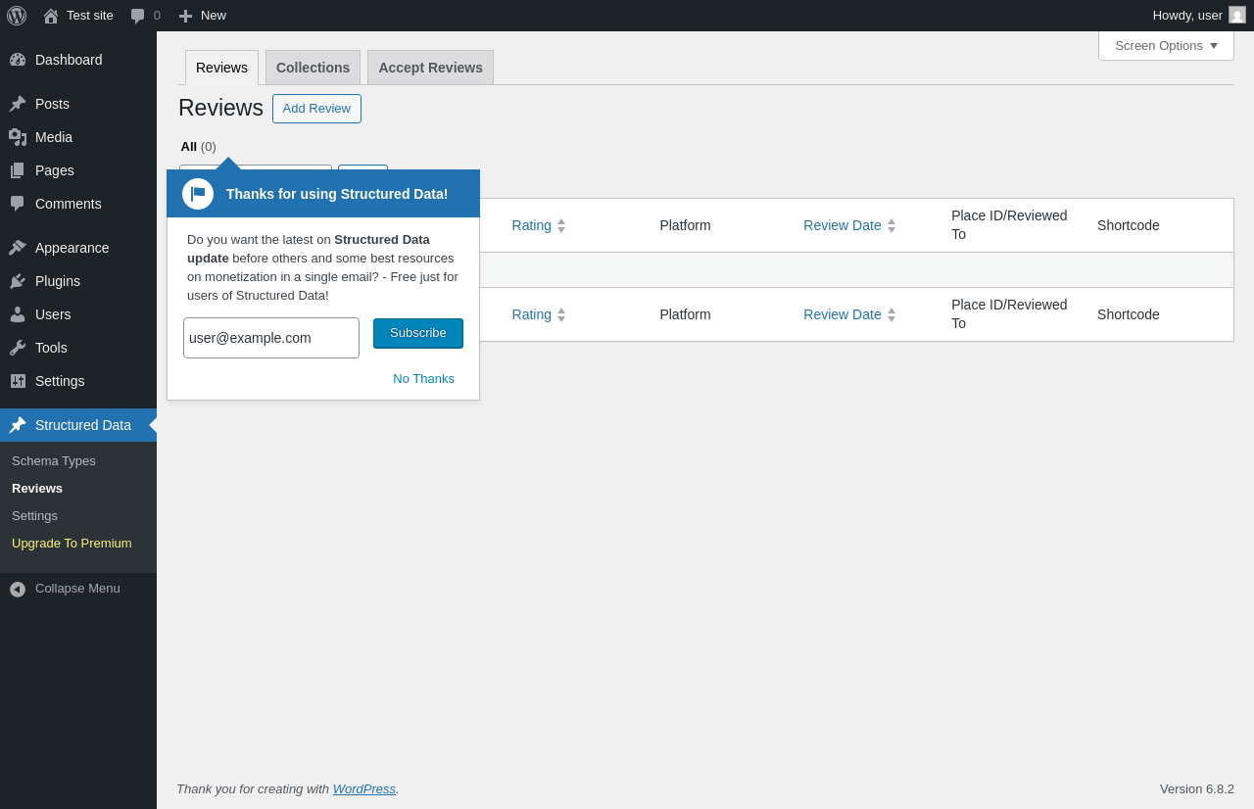Click the Add Review button

tap(316, 109)
